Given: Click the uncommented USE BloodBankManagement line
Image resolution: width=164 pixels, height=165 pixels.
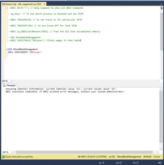Looking at the screenshot, I should click(x=23, y=49).
